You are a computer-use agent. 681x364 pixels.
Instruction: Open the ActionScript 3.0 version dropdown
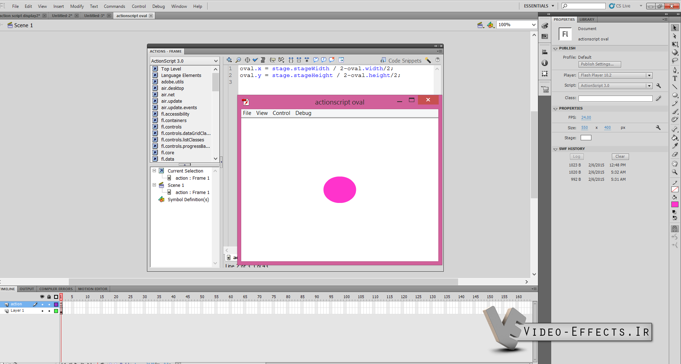coord(184,61)
